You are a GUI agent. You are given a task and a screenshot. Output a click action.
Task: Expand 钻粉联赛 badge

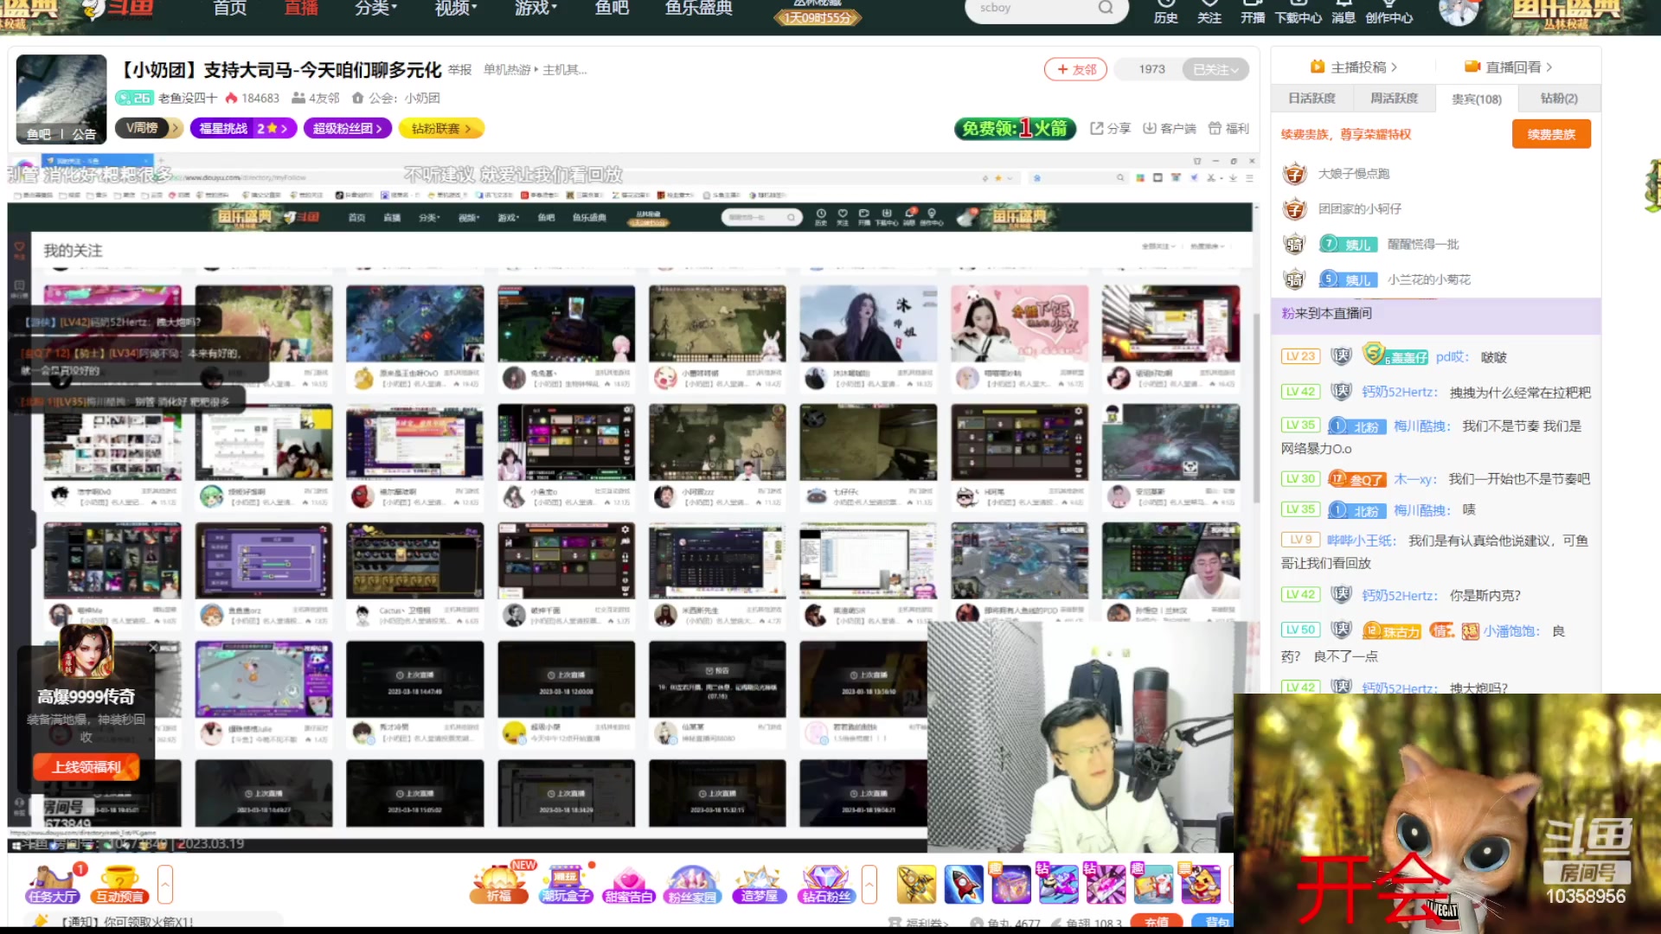pos(441,128)
